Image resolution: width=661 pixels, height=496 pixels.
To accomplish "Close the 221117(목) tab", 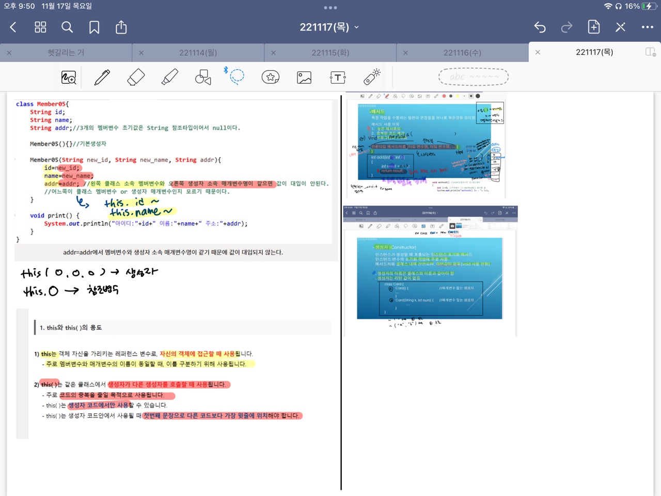I will [x=538, y=52].
